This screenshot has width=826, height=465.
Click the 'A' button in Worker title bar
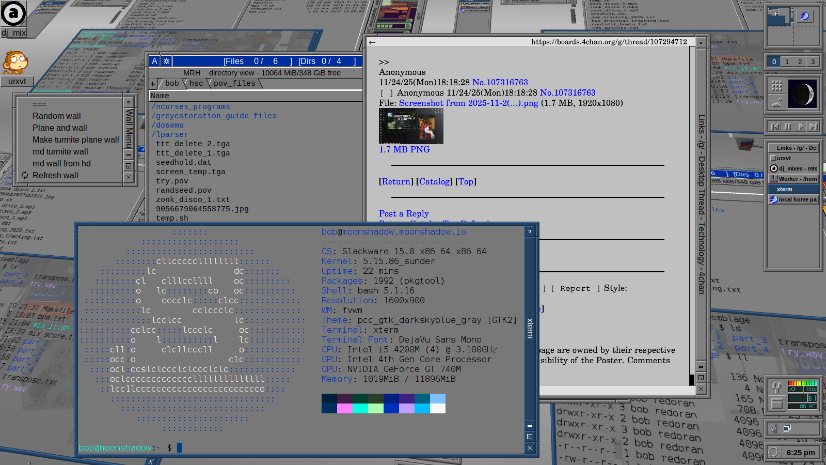pos(154,61)
